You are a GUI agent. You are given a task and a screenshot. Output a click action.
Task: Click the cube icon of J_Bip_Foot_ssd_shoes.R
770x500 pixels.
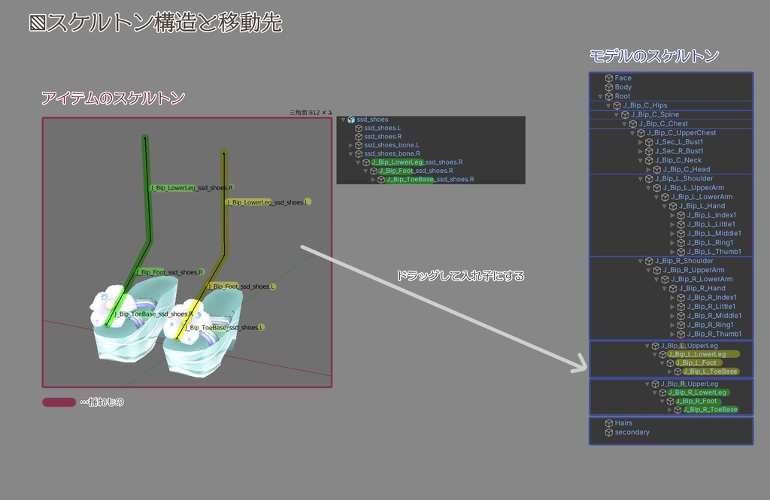point(373,171)
